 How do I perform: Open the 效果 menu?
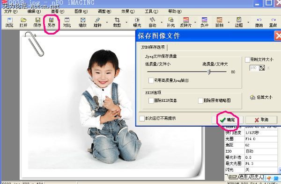click(x=128, y=11)
